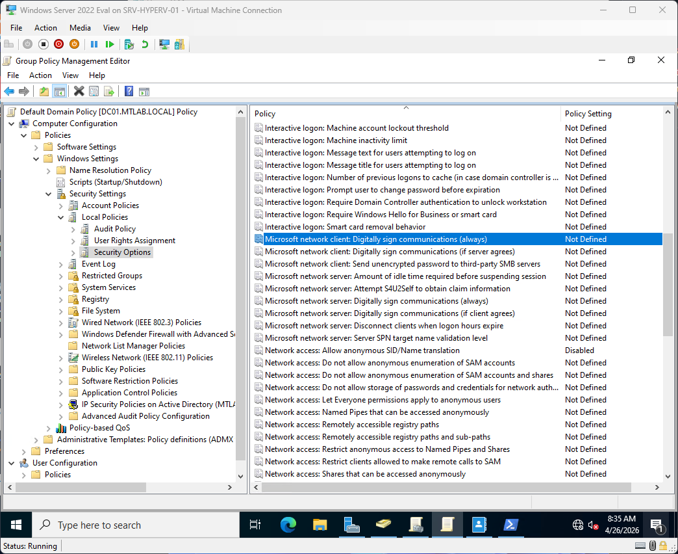Screen dimensions: 678x554
Task: Click the Export List toolbar icon
Action: coord(109,91)
